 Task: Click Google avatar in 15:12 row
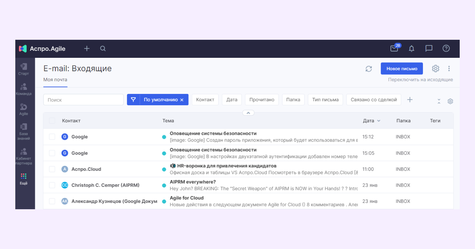(65, 137)
